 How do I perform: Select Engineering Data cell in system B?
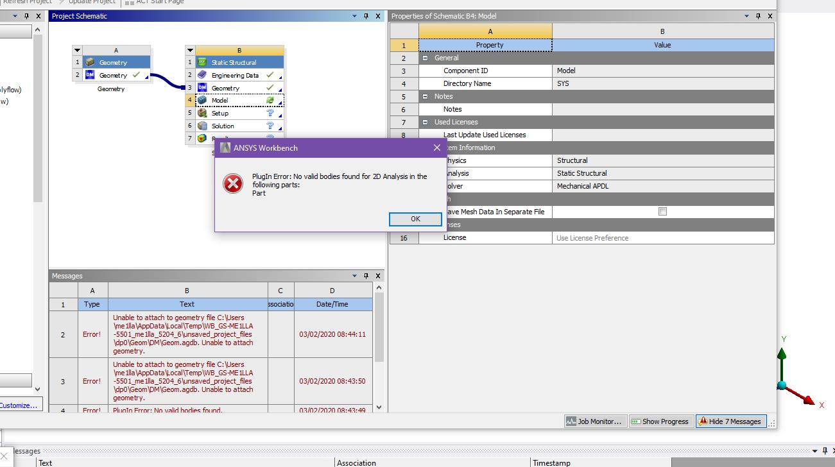(x=239, y=75)
